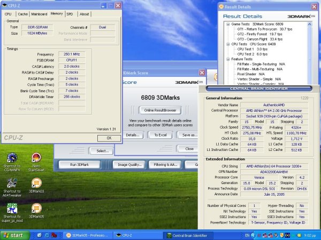This screenshot has height=240, width=321.
Task: Click the Voltage 1,712 V value
Action: coord(296,139)
